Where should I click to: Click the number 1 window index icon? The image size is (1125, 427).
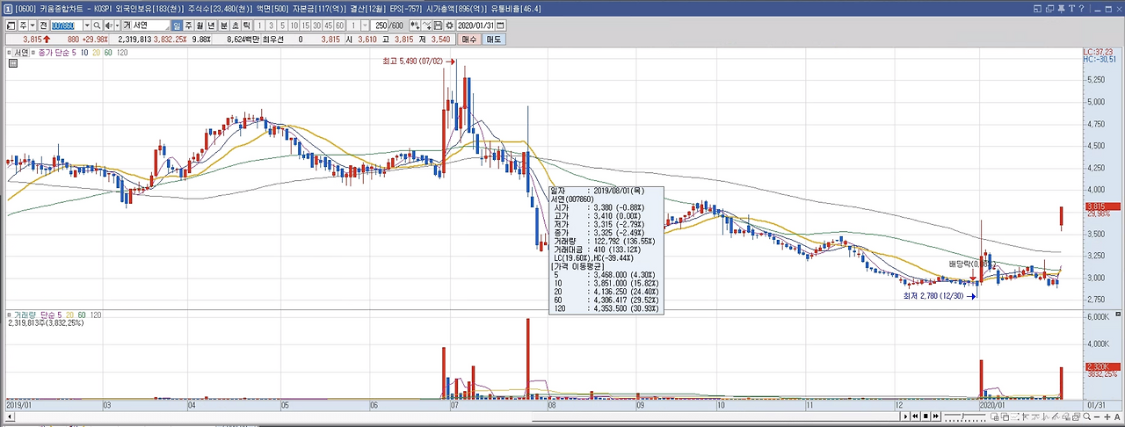click(x=8, y=8)
